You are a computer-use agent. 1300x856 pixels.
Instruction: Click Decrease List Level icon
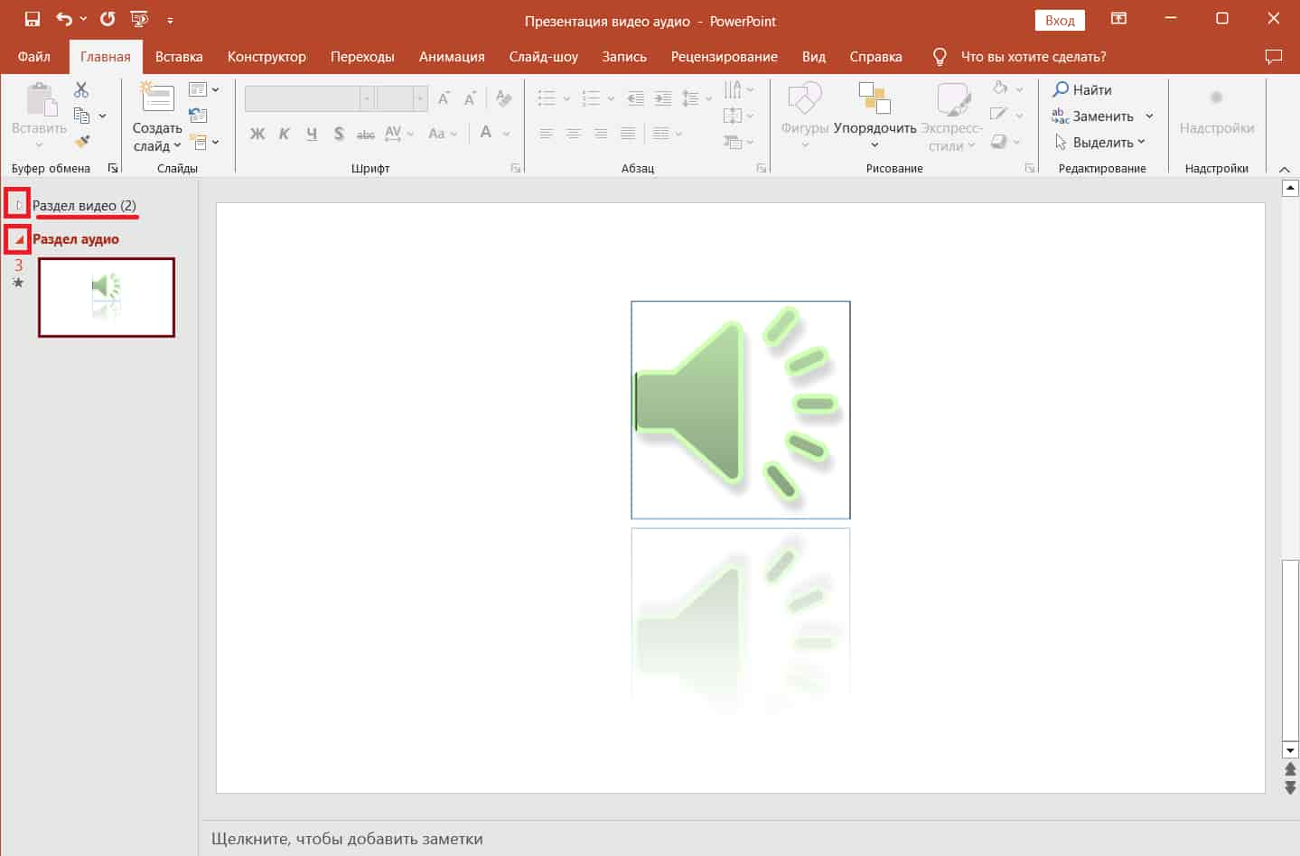[x=636, y=98]
